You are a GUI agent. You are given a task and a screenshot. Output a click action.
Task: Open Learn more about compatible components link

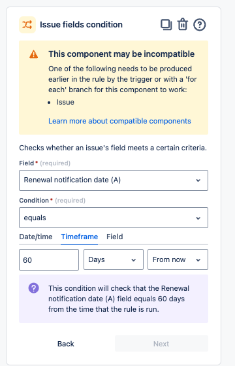click(119, 121)
